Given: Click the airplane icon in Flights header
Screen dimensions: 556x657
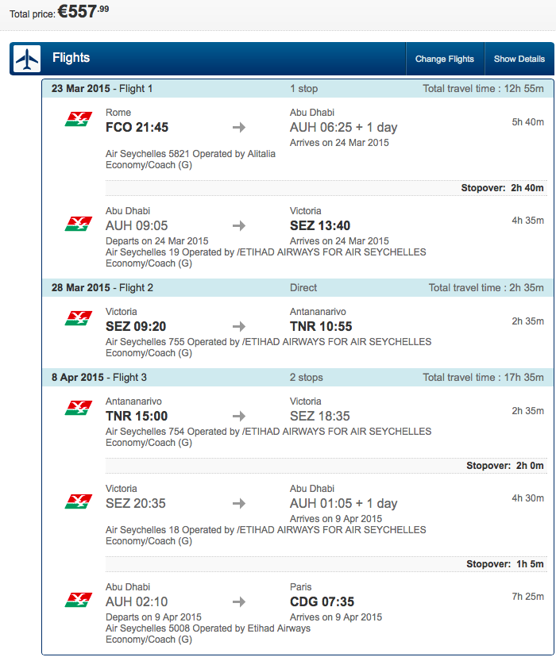Looking at the screenshot, I should click(x=27, y=59).
